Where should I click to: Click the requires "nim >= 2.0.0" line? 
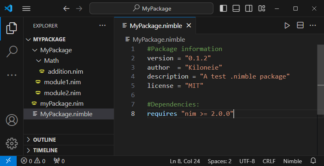[190, 113]
